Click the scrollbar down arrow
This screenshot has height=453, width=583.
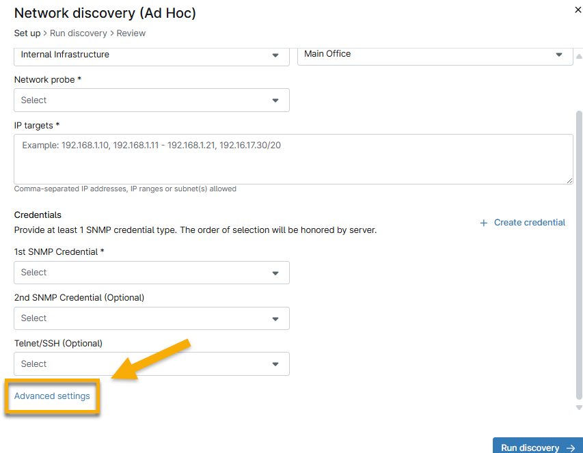pos(579,408)
